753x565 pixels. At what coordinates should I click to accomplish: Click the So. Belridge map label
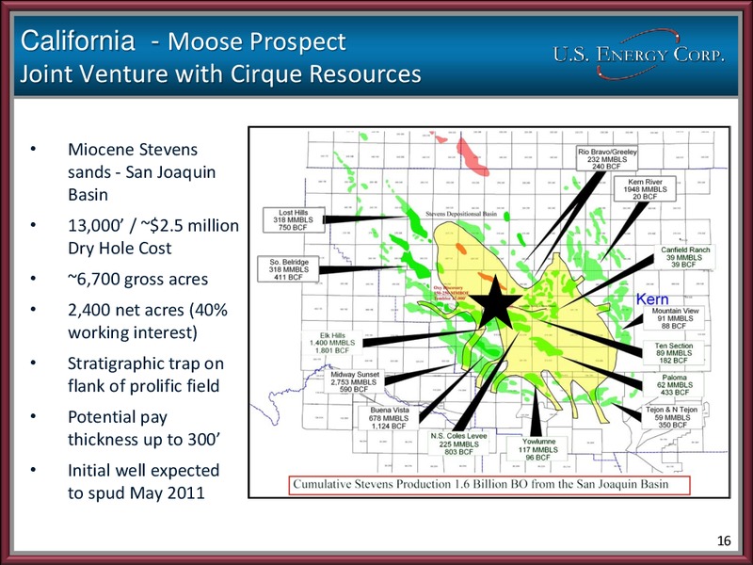coord(288,269)
